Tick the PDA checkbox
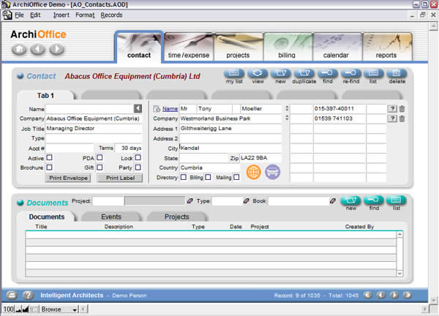The height and width of the screenshot is (316, 439). (x=100, y=157)
